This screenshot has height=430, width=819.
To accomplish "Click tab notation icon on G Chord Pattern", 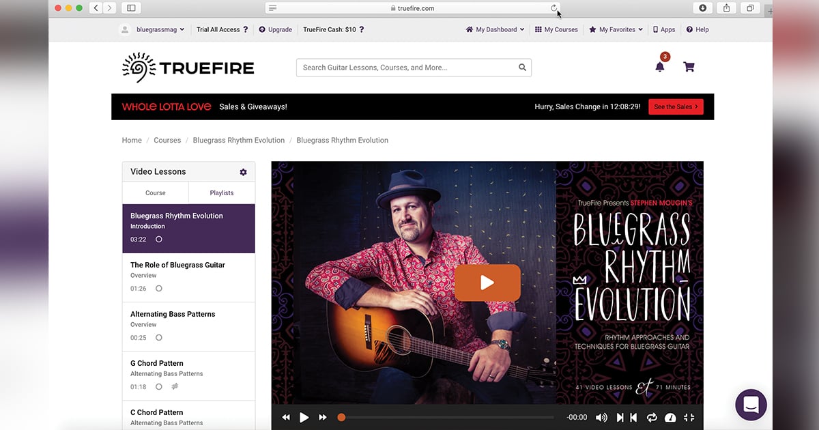I will coord(175,387).
